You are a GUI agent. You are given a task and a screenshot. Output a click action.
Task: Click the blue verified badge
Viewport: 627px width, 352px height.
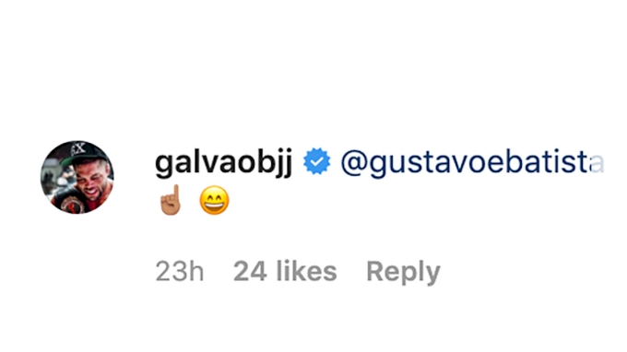[x=316, y=161]
